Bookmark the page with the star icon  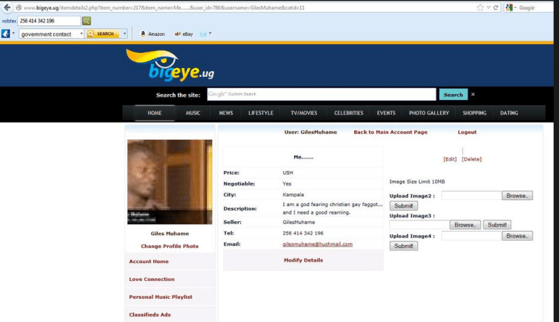[x=481, y=7]
